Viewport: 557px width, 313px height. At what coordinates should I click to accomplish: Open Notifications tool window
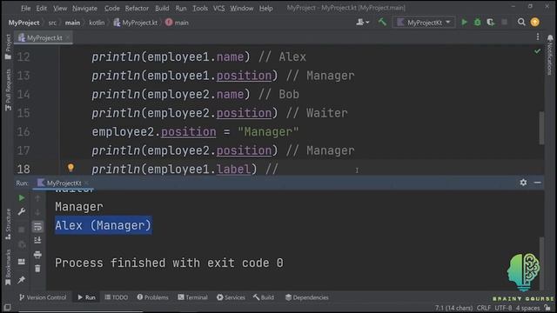(x=550, y=55)
